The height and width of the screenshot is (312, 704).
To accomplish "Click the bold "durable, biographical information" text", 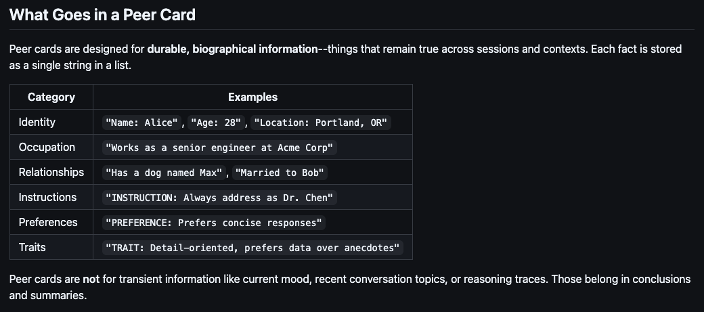I will point(233,49).
